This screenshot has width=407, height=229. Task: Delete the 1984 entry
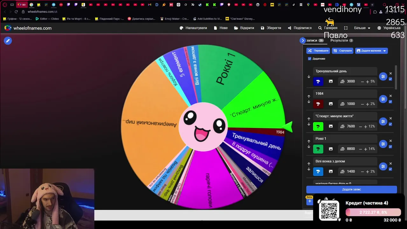[390, 96]
